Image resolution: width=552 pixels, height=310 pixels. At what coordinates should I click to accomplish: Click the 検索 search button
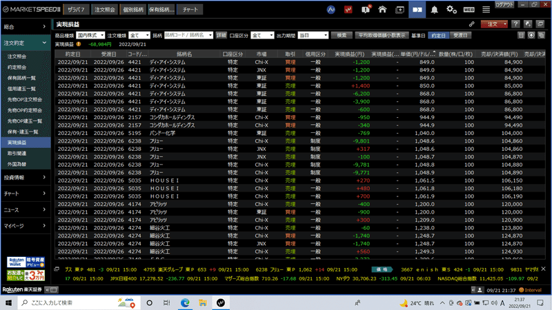[342, 36]
